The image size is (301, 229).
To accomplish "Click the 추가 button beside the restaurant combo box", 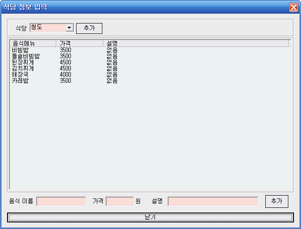I will (89, 28).
